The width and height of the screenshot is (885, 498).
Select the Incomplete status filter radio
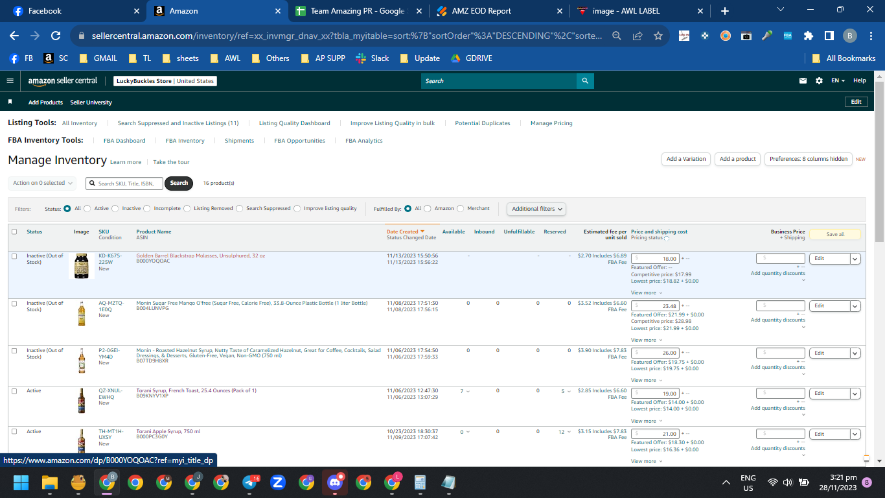pyautogui.click(x=147, y=209)
